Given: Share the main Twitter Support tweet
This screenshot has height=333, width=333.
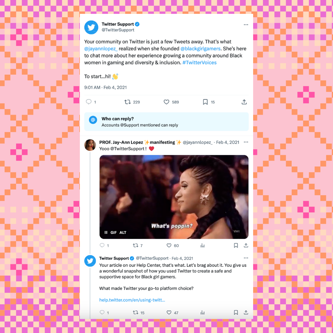Looking at the screenshot, I should tap(244, 102).
